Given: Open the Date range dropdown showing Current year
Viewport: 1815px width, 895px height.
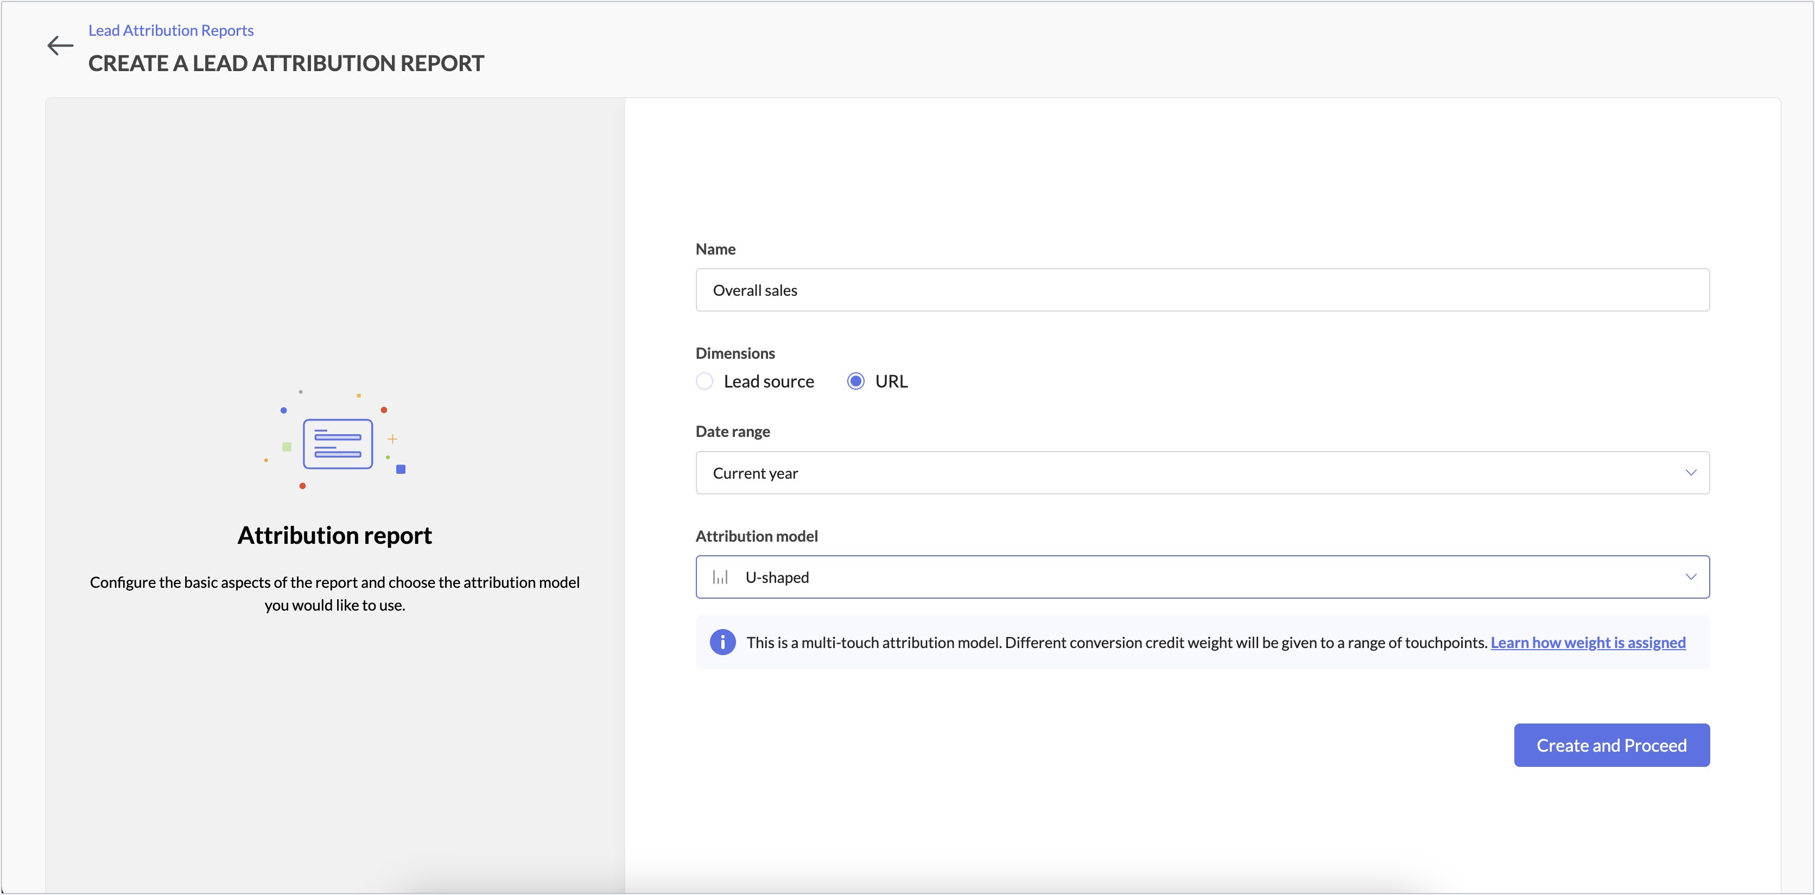Looking at the screenshot, I should pos(1202,473).
